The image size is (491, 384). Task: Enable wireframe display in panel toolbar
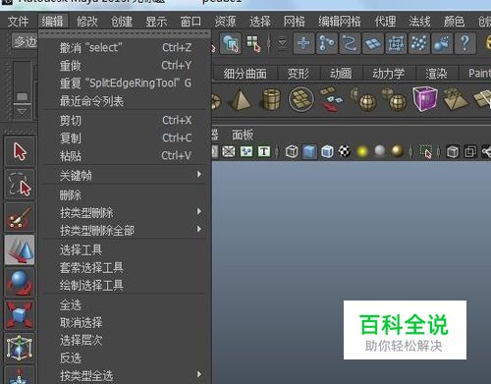tap(292, 151)
